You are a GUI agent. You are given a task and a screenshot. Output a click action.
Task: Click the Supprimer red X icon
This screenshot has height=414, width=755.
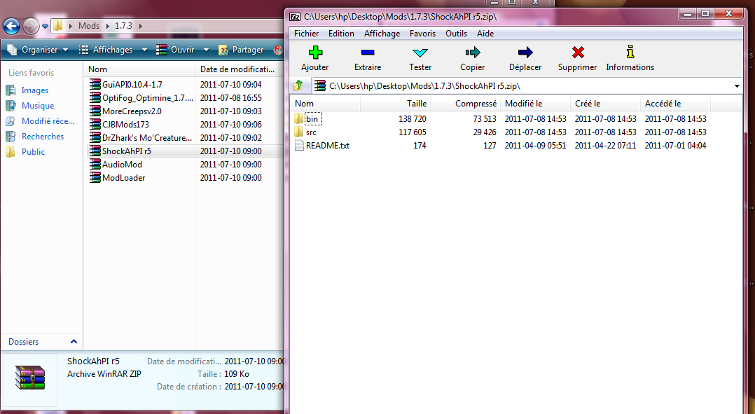(578, 52)
